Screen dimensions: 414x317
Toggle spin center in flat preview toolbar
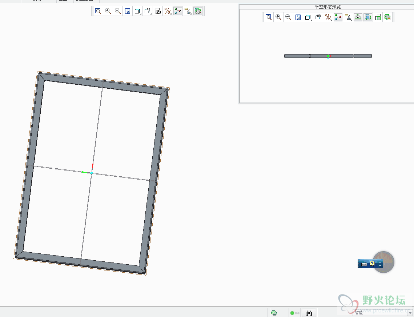pyautogui.click(x=338, y=17)
